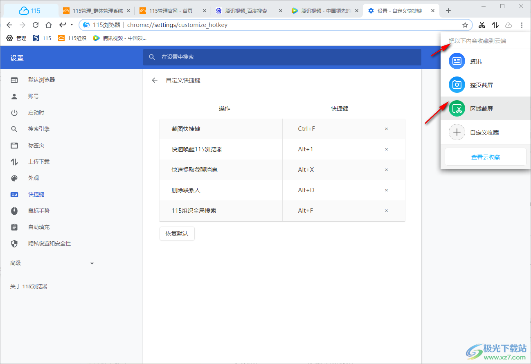This screenshot has height=364, width=531.
Task: Clear the 删除联系人 shortcut
Action: tap(386, 190)
